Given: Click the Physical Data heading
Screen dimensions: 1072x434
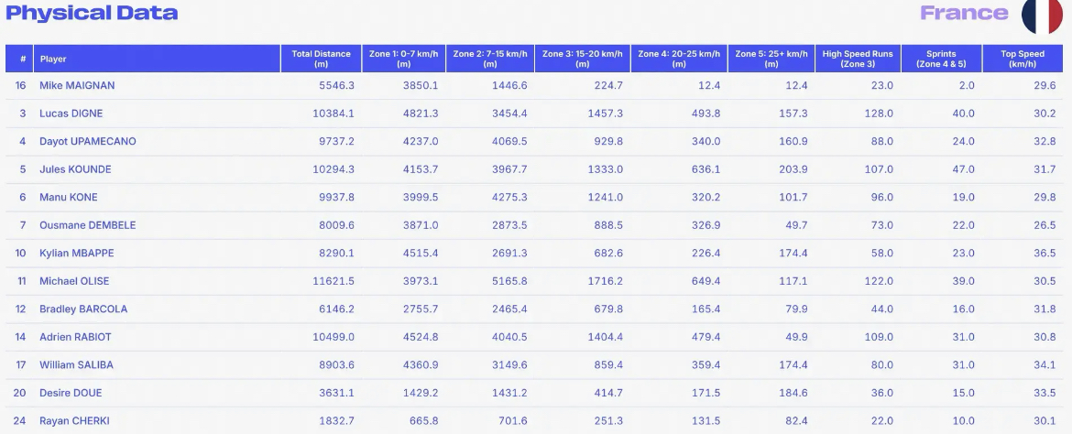Looking at the screenshot, I should [92, 13].
